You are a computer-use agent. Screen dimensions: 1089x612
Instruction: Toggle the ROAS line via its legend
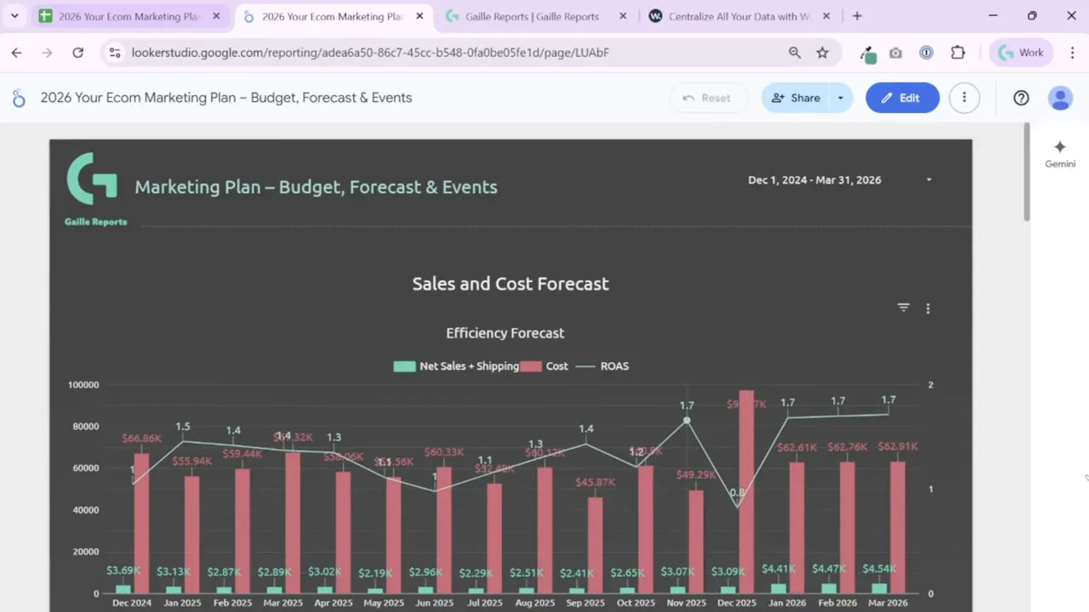[603, 365]
